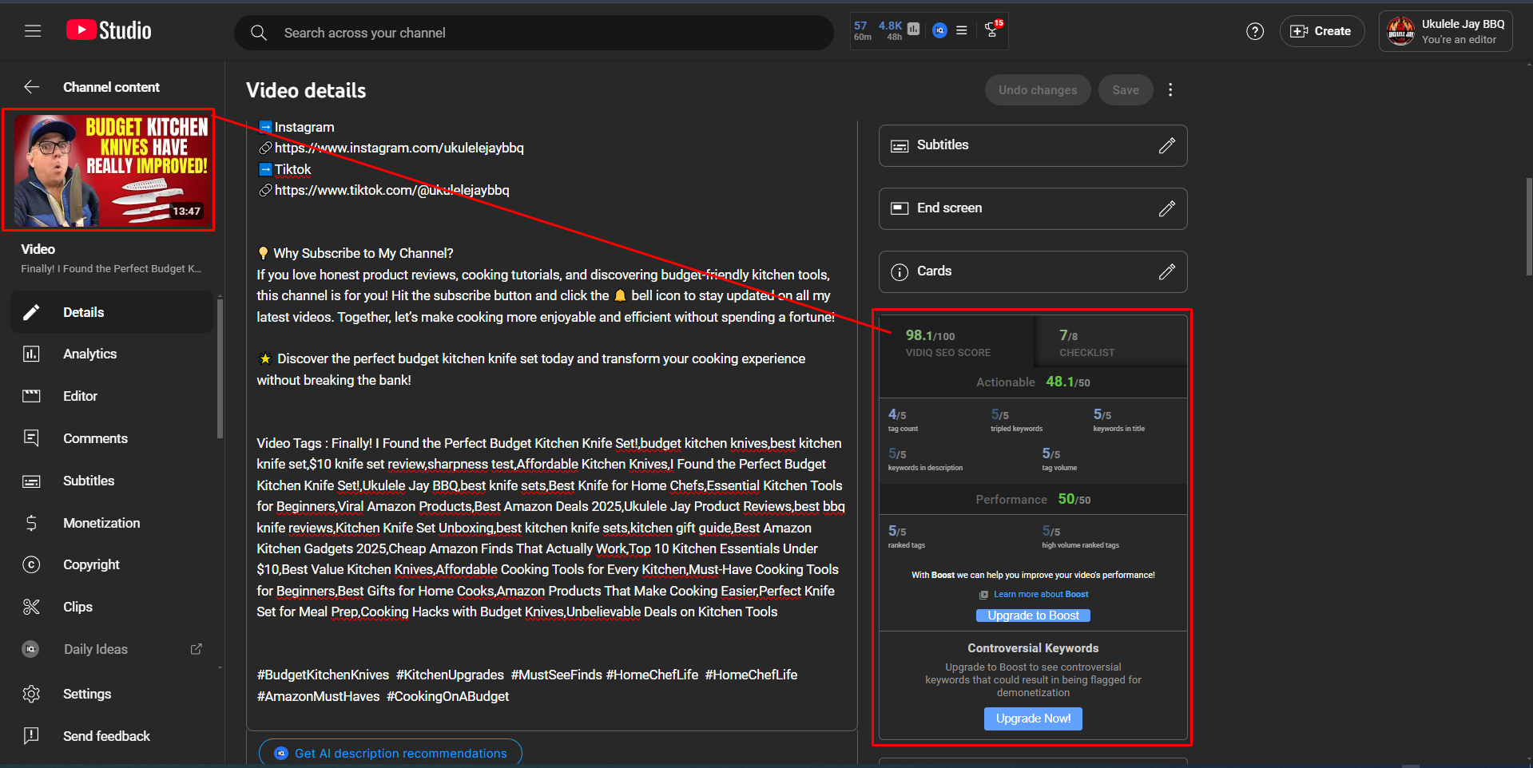
Task: Click the Clips scissors icon
Action: coord(31,607)
